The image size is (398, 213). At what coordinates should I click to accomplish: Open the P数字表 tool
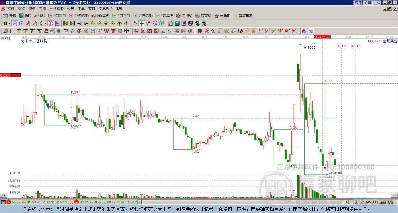pos(100,16)
